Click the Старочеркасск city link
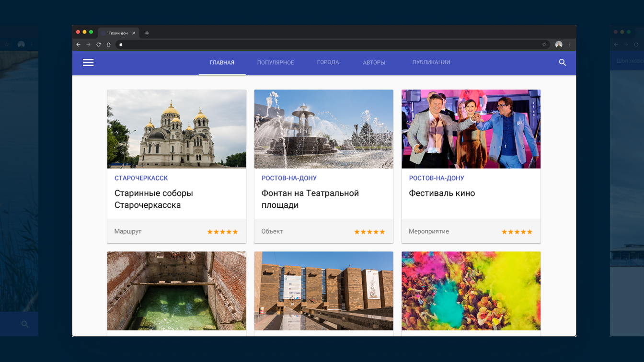The image size is (644, 362). 141,178
